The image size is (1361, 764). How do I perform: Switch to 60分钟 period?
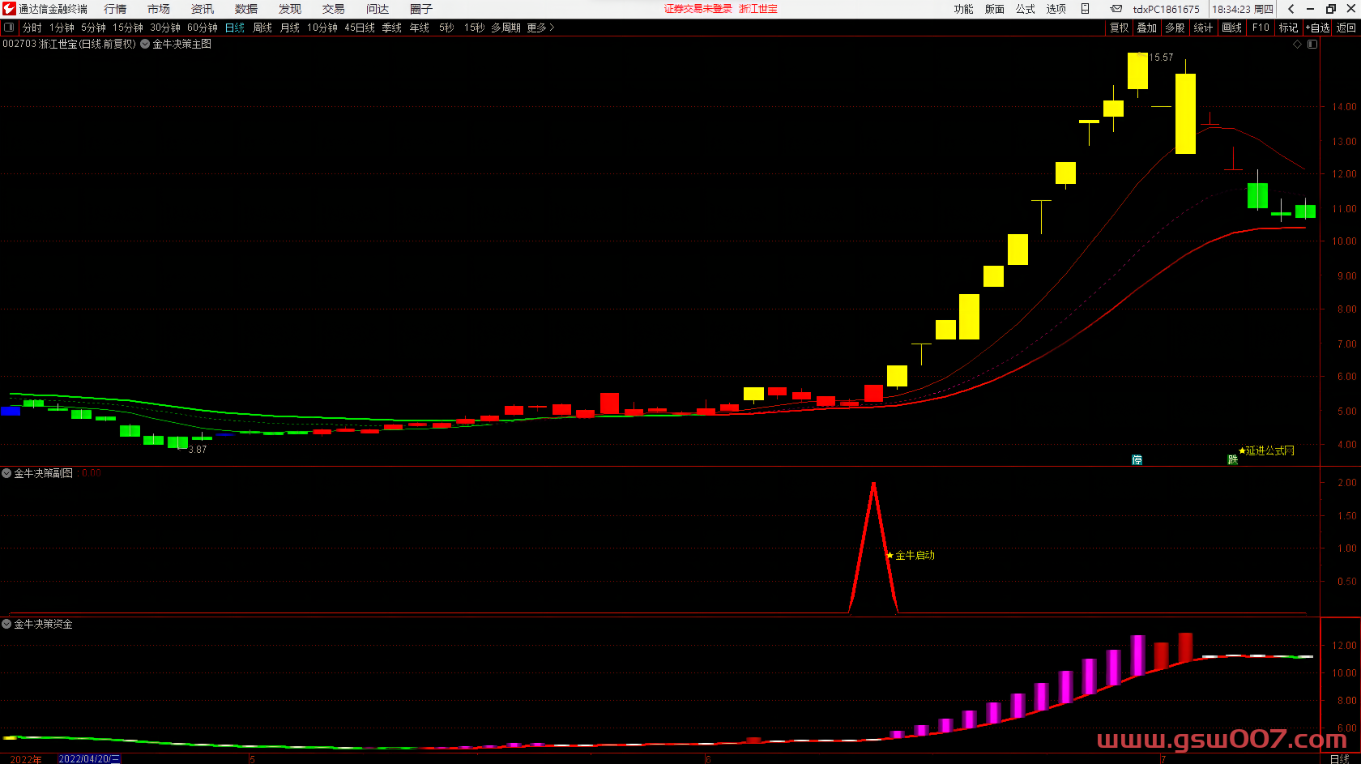(x=203, y=28)
